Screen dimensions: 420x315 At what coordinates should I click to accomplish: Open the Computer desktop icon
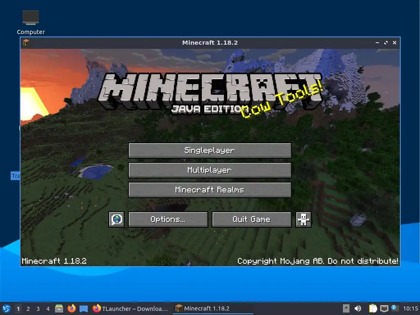click(31, 23)
